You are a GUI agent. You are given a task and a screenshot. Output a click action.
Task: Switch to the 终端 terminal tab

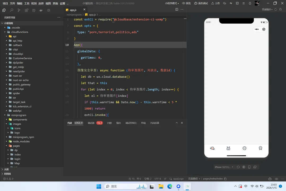point(143,123)
